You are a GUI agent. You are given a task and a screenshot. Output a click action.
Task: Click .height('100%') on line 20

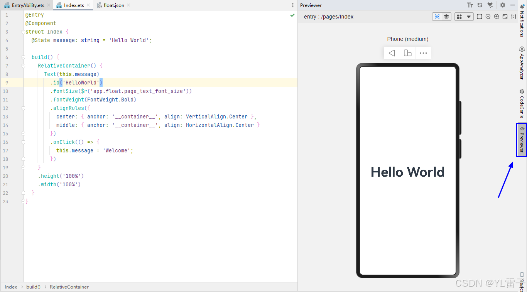pyautogui.click(x=61, y=176)
